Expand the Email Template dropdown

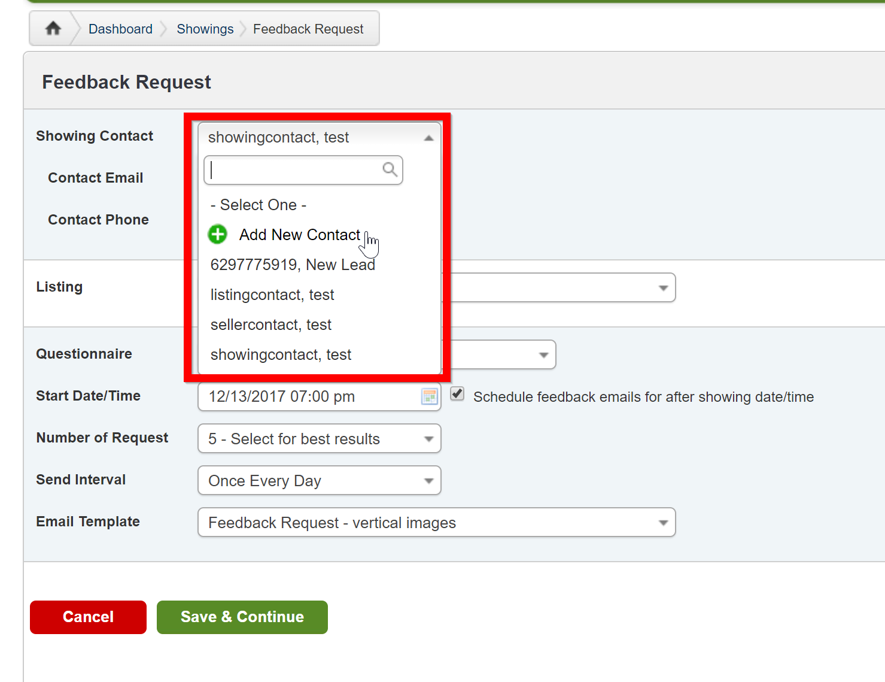437,523
